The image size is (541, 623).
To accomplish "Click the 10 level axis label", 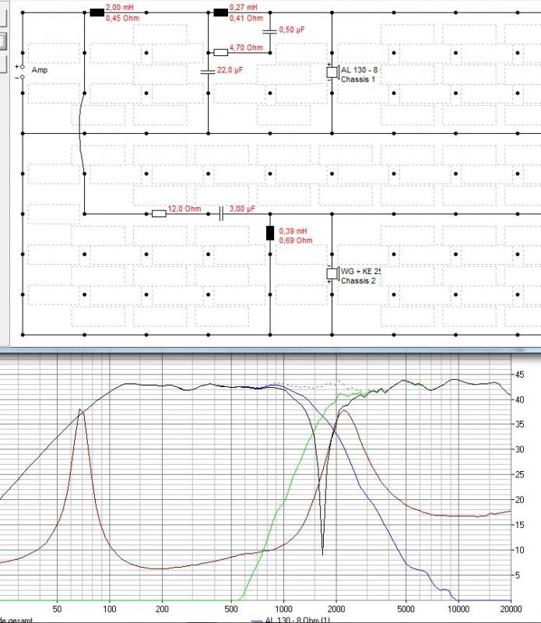I will pos(519,551).
